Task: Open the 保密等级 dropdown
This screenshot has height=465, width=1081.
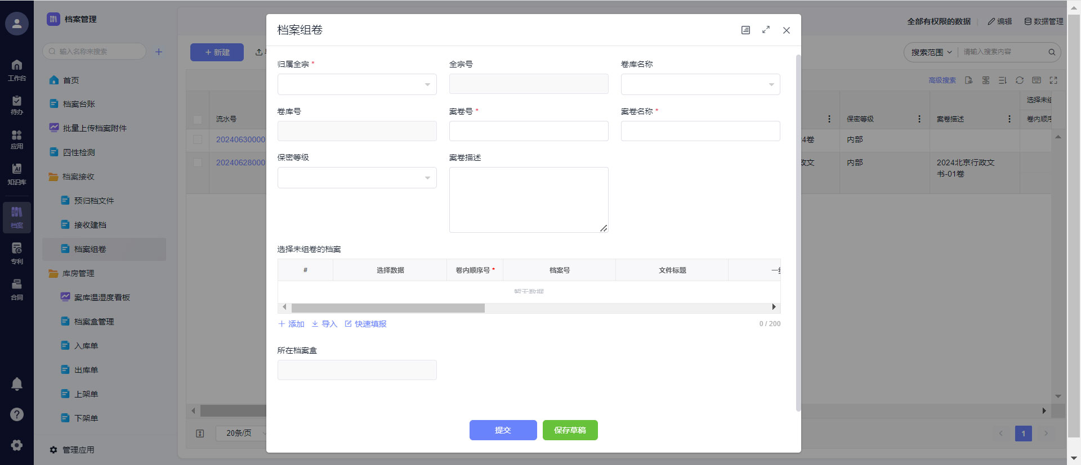Action: pos(357,178)
